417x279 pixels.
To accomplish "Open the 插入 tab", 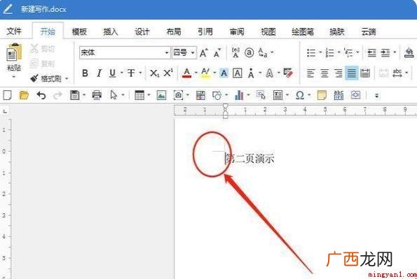I will pos(110,31).
